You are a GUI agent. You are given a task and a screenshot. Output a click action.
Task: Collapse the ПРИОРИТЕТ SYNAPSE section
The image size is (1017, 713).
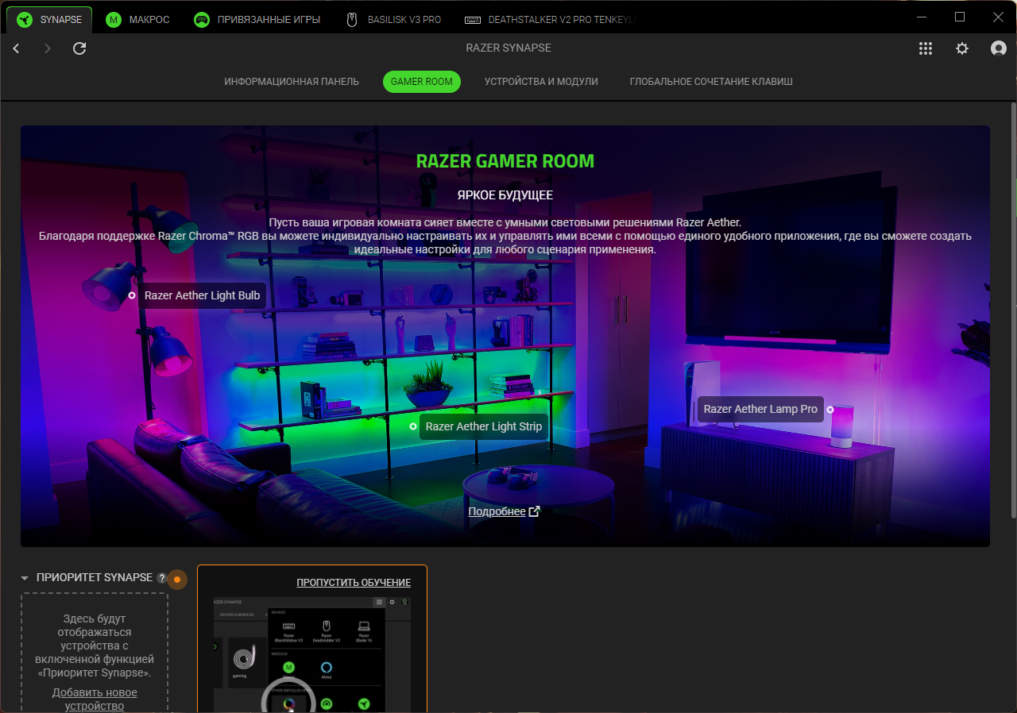click(x=25, y=578)
